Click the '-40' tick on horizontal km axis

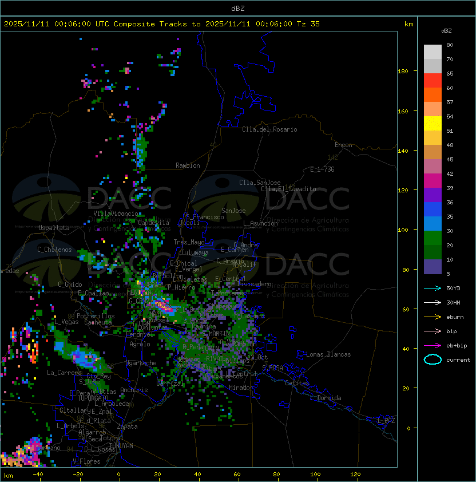pos(38,475)
